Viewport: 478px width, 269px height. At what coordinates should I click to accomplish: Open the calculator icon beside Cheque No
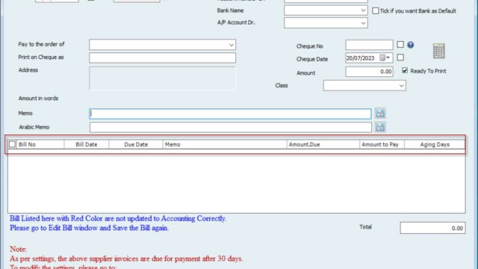(438, 51)
